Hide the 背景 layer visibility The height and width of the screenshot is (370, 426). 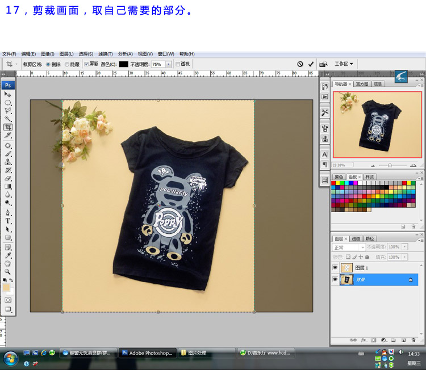pyautogui.click(x=335, y=279)
